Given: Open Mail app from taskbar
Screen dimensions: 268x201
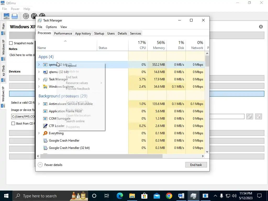Looking at the screenshot, I should pyautogui.click(x=157, y=196).
